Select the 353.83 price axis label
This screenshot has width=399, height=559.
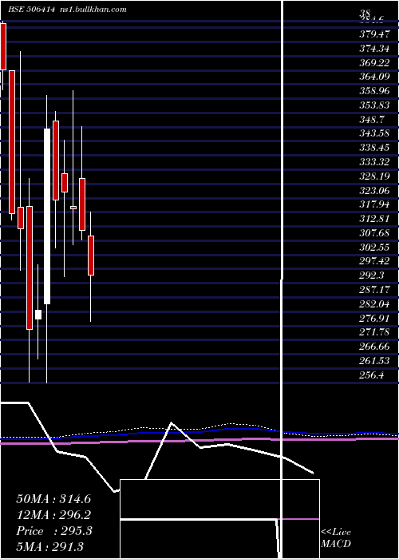point(374,105)
